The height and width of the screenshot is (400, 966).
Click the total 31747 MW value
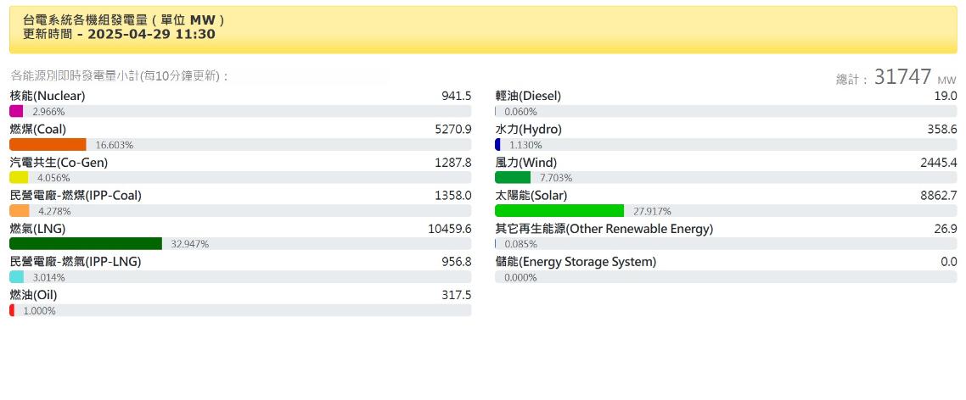[x=903, y=77]
